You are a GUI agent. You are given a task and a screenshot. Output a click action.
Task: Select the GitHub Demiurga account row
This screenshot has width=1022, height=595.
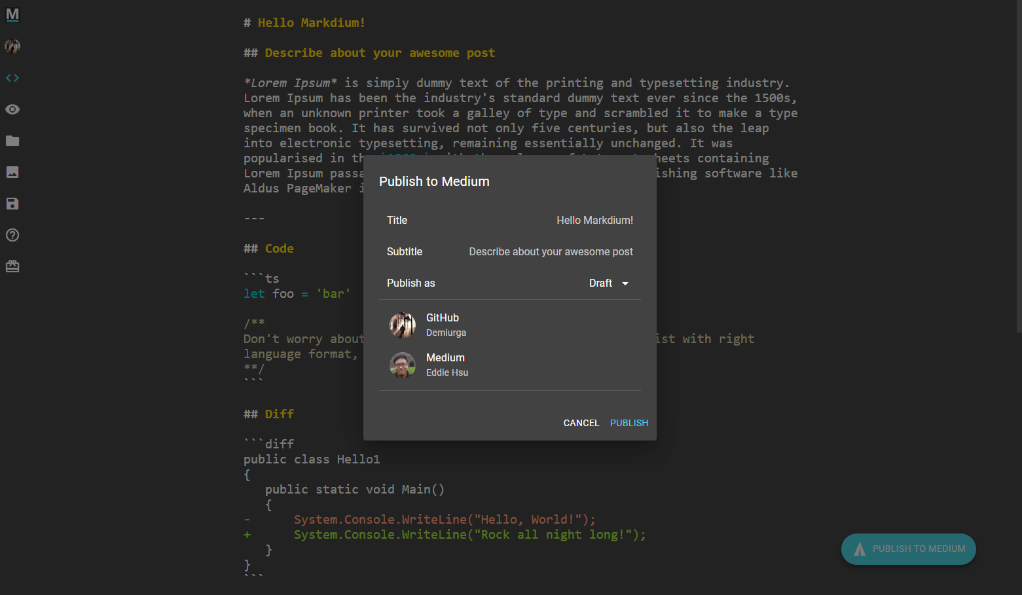[x=510, y=325]
